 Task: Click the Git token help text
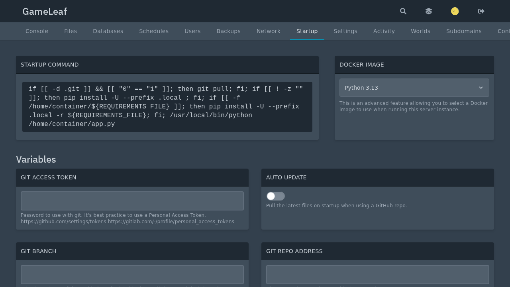coord(127,218)
